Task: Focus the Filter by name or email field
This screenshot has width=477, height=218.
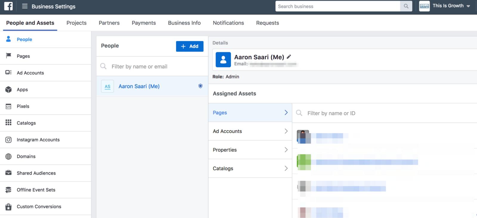Action: 152,66
